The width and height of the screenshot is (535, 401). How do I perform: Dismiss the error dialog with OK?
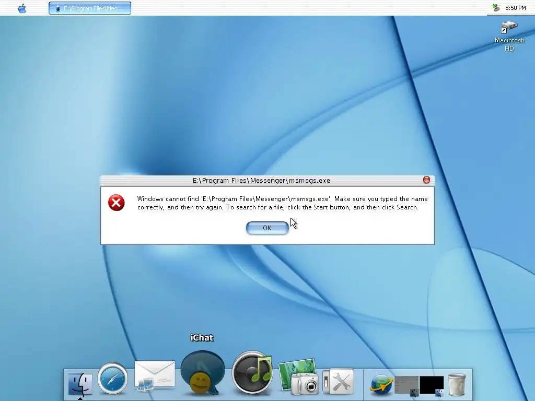[267, 228]
